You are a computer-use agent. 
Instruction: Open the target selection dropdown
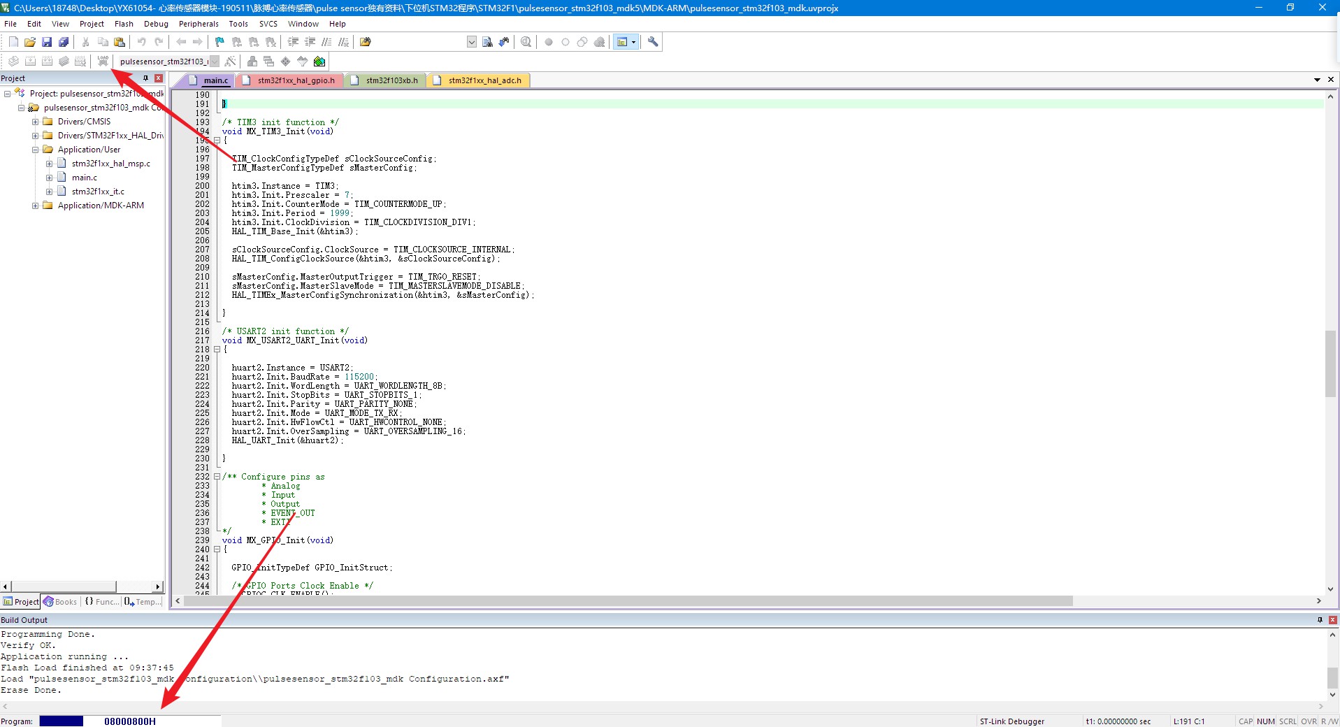pyautogui.click(x=215, y=62)
